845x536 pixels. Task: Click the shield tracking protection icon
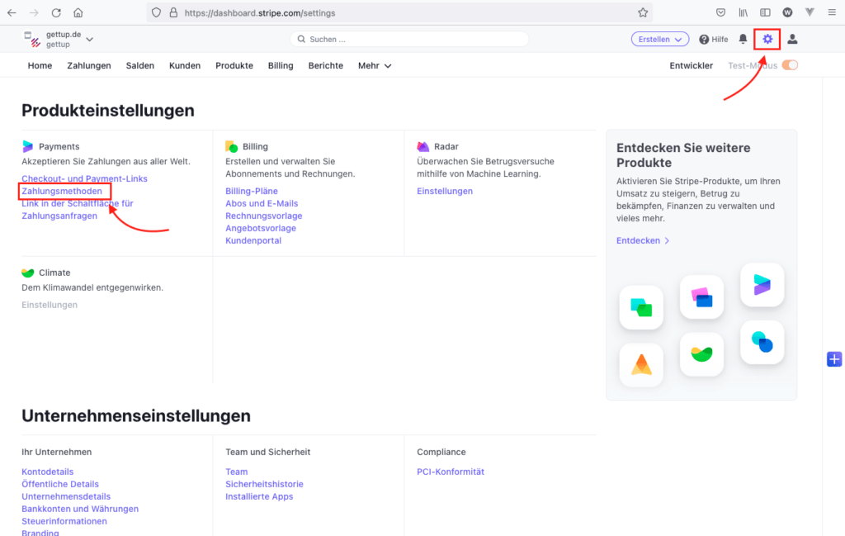tap(156, 12)
